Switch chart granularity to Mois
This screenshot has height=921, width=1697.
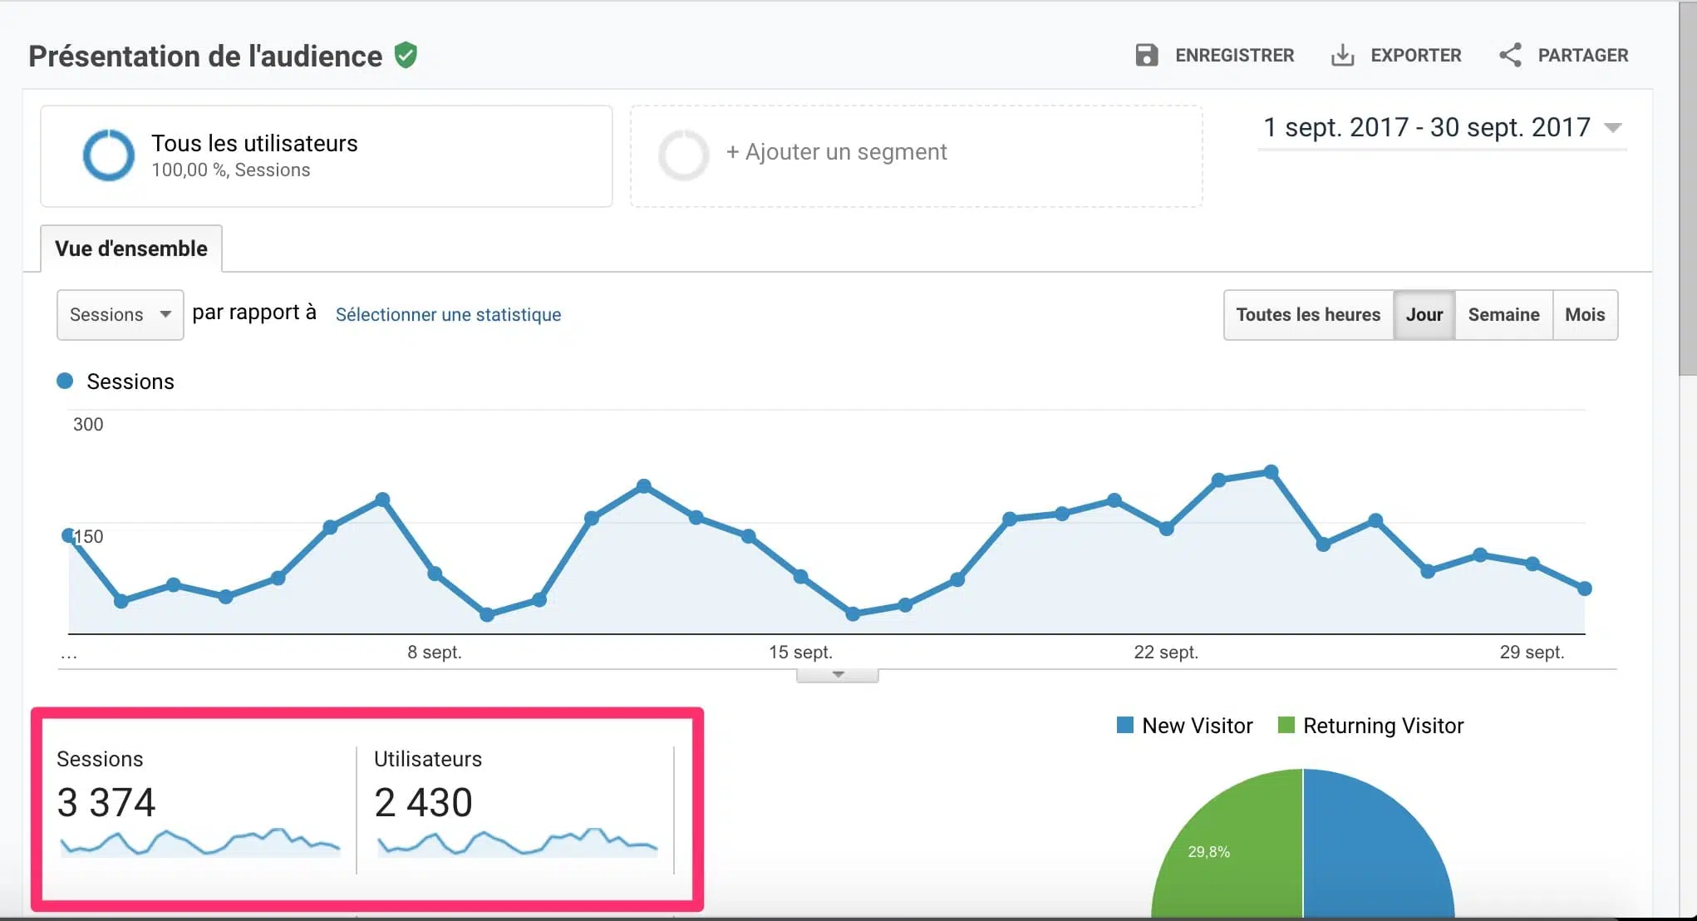(1585, 314)
